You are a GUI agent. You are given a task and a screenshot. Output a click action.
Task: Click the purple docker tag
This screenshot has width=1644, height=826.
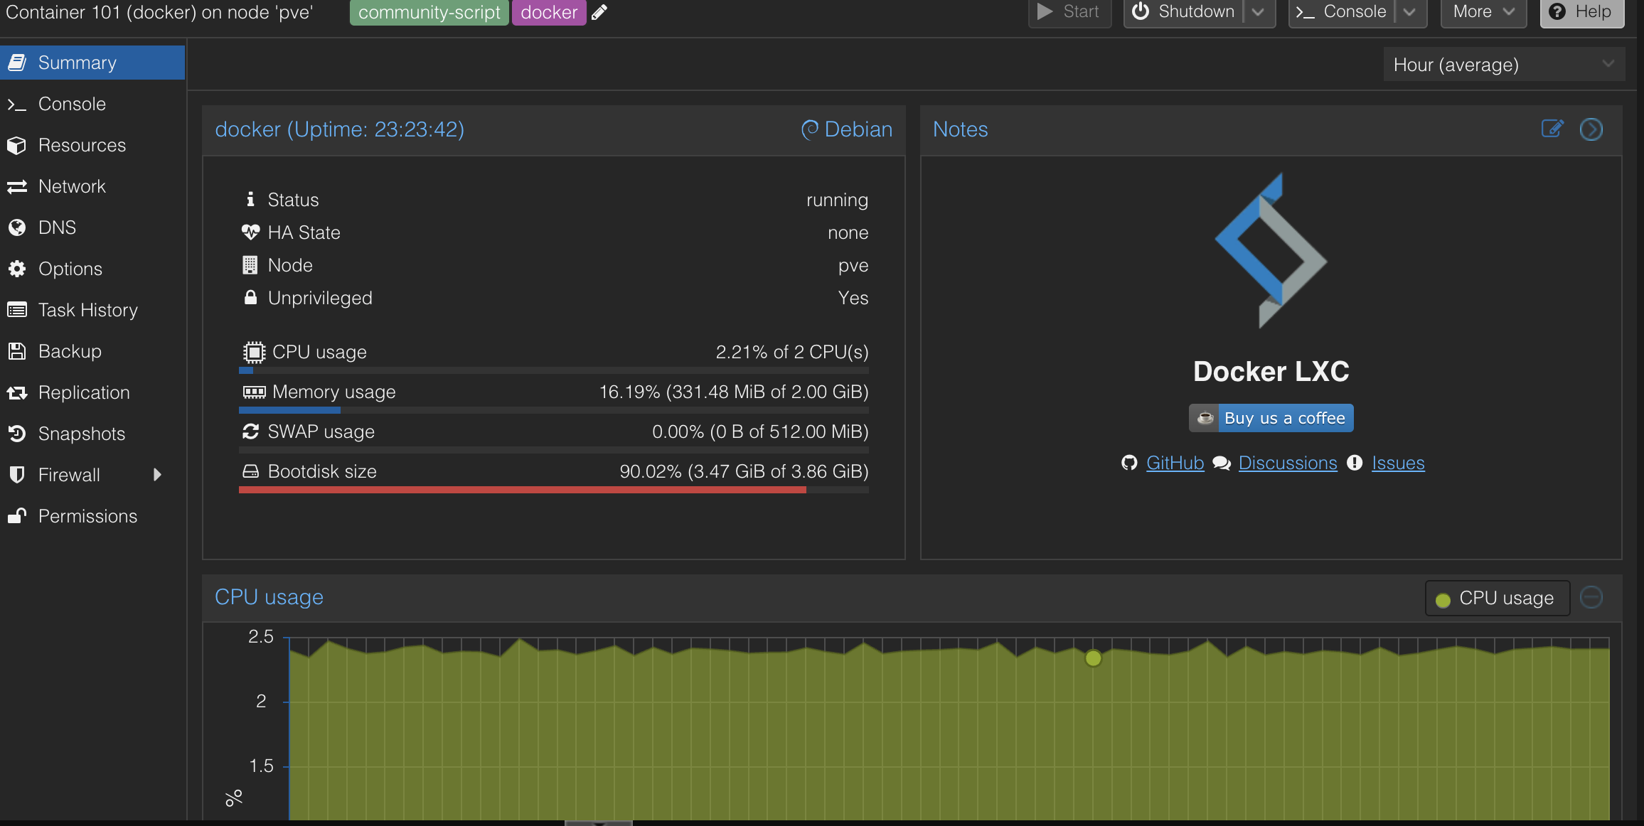[x=549, y=12]
